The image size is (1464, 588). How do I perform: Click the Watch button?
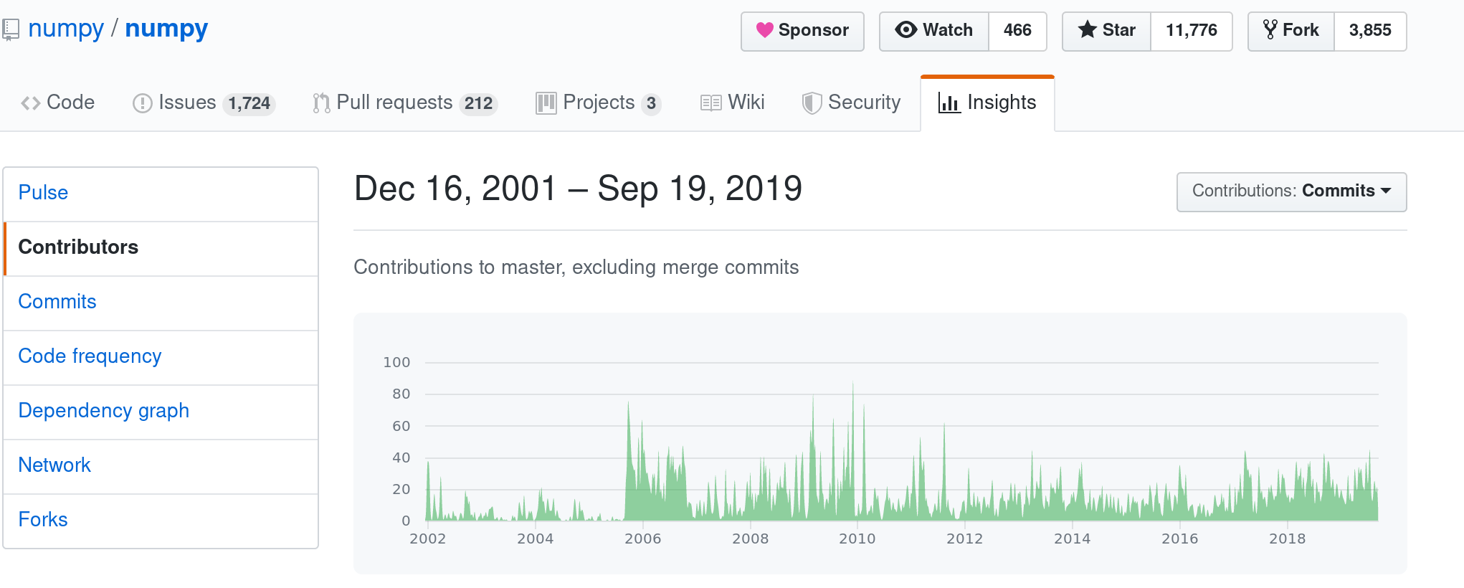point(934,31)
